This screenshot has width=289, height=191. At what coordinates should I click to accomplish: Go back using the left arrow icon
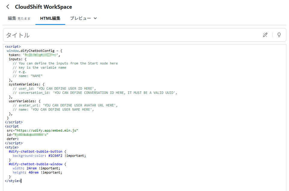(8, 7)
